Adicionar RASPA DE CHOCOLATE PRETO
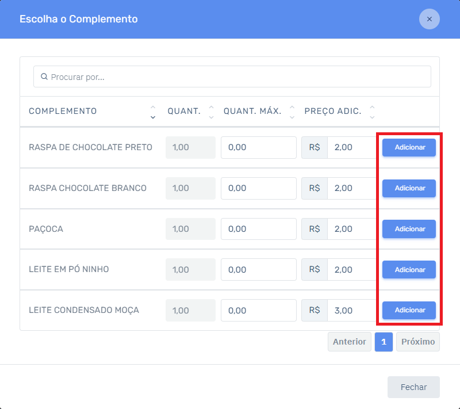The image size is (460, 409). 408,147
